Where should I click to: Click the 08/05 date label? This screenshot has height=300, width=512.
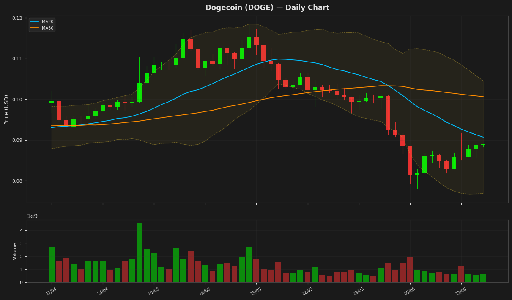click(205, 291)
